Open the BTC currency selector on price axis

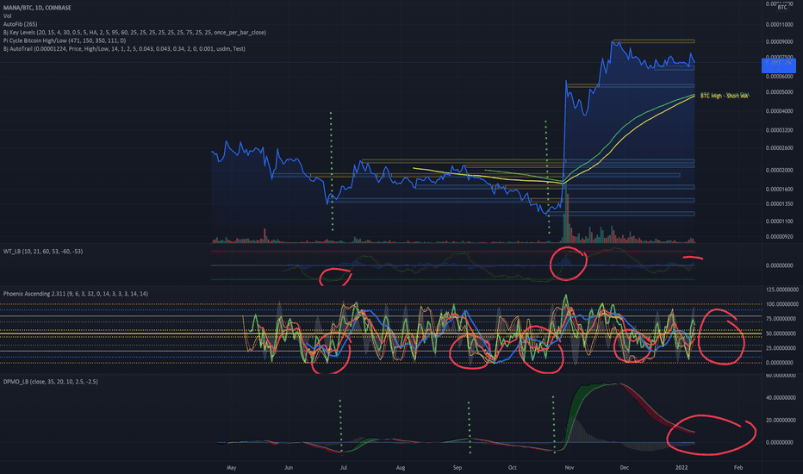tap(782, 7)
